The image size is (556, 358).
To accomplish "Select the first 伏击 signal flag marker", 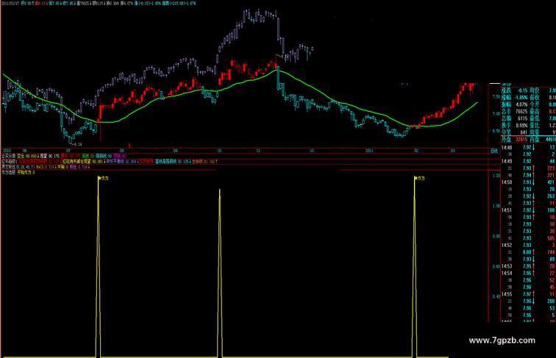I will (104, 179).
